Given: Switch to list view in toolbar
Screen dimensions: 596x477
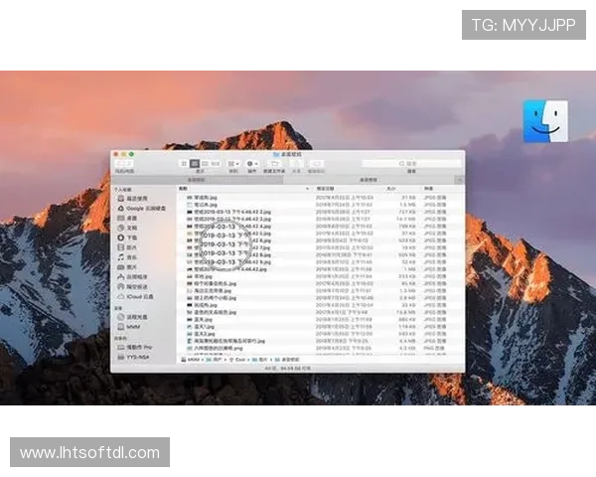Looking at the screenshot, I should pos(194,163).
